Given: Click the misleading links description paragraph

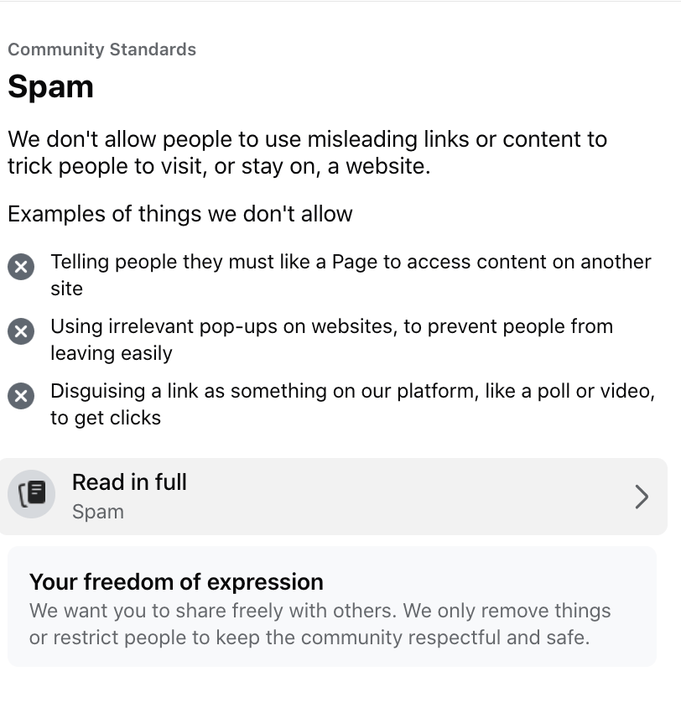Looking at the screenshot, I should pyautogui.click(x=307, y=152).
